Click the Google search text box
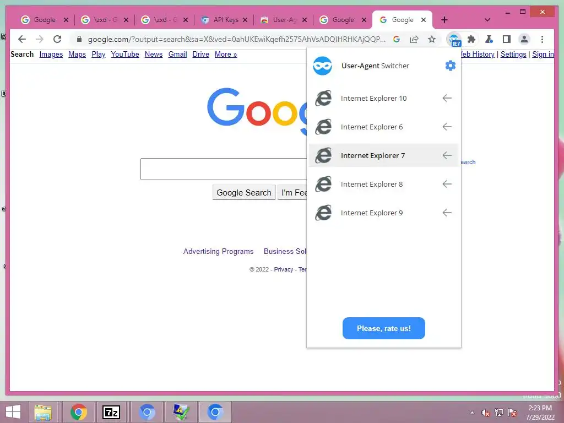The image size is (564, 423). pyautogui.click(x=224, y=169)
